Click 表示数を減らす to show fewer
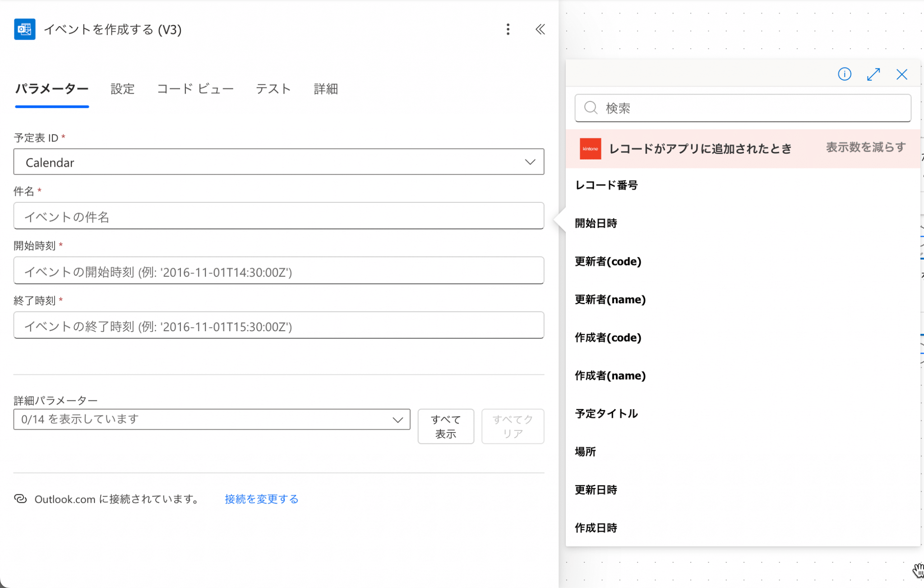Image resolution: width=924 pixels, height=588 pixels. 866,147
